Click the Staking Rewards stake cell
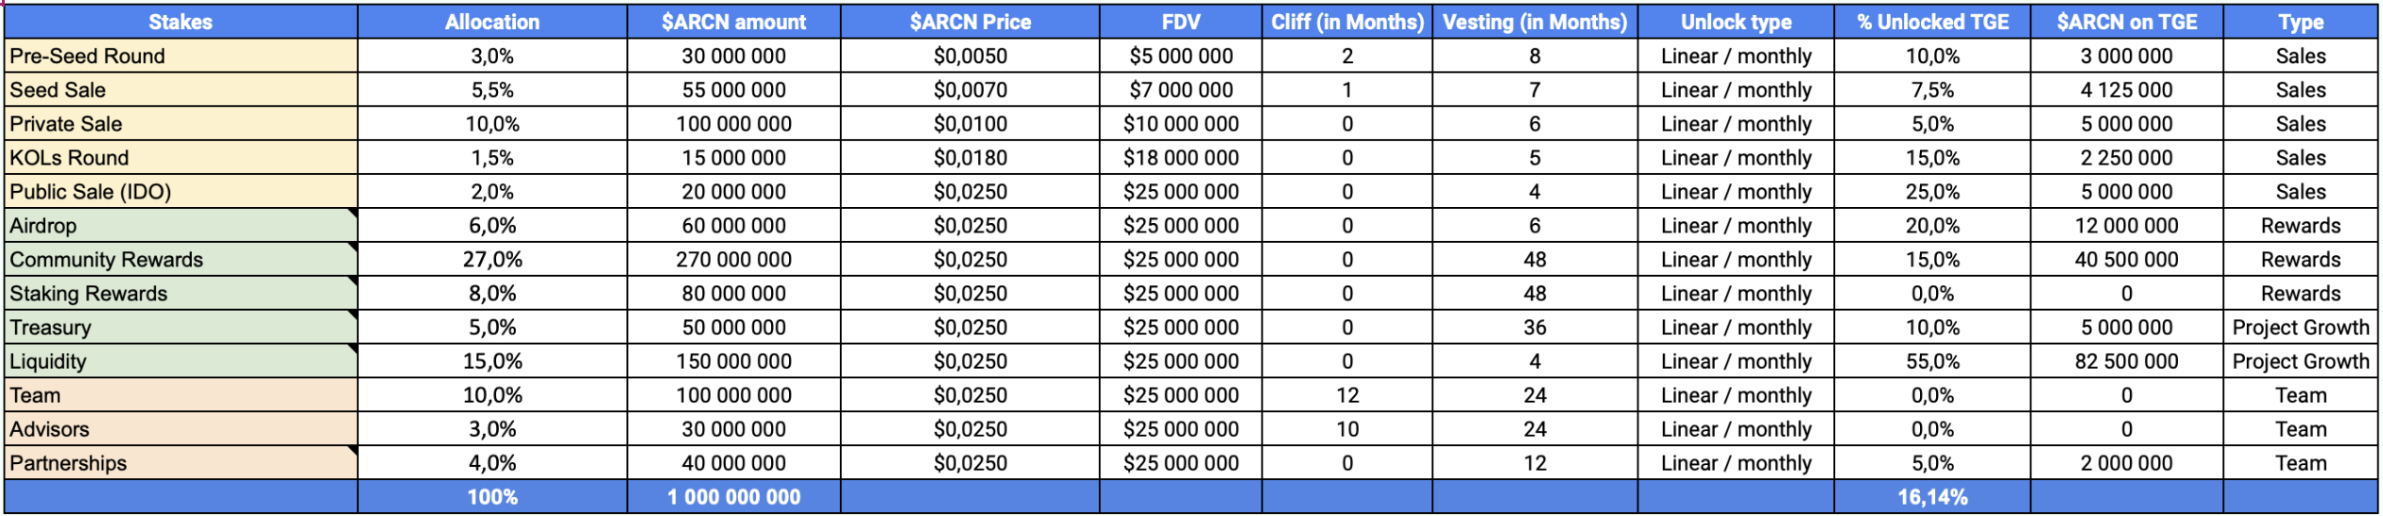Screen dimensions: 2383x516 pos(180,294)
